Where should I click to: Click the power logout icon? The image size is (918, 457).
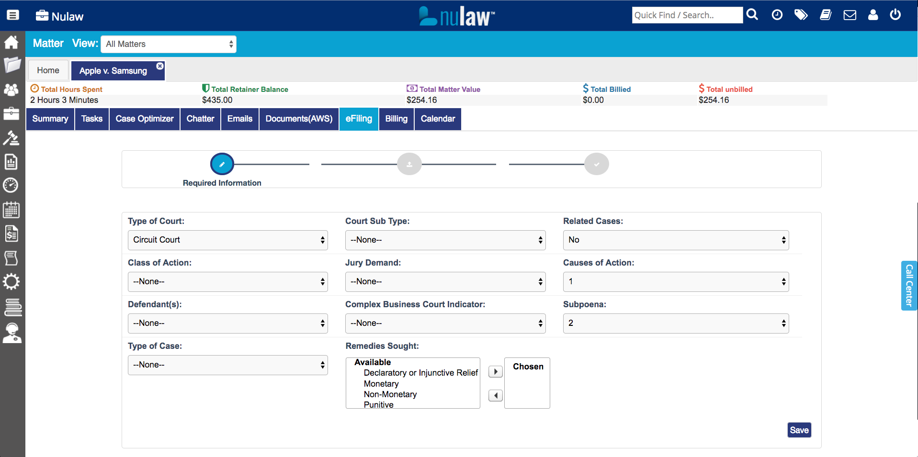[895, 15]
